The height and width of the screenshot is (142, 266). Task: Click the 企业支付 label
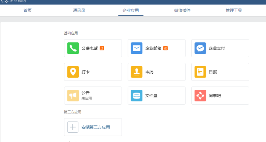(217, 48)
